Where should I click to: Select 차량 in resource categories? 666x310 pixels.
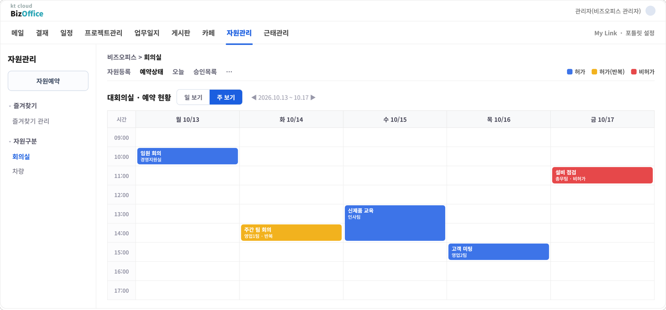[x=18, y=171]
